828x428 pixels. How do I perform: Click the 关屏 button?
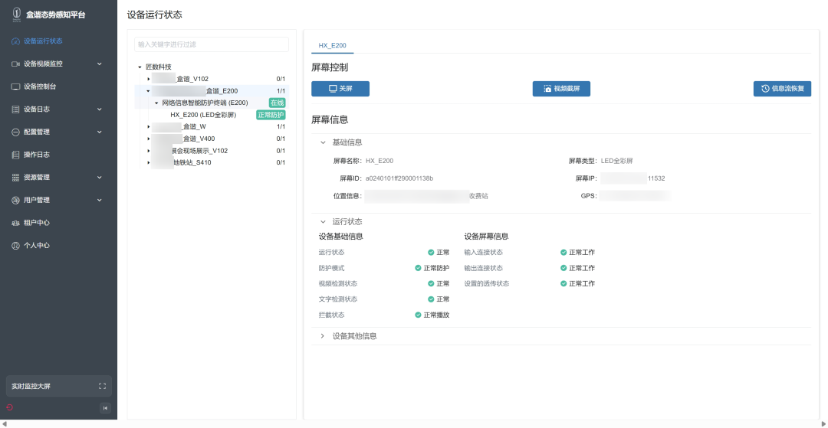click(340, 89)
